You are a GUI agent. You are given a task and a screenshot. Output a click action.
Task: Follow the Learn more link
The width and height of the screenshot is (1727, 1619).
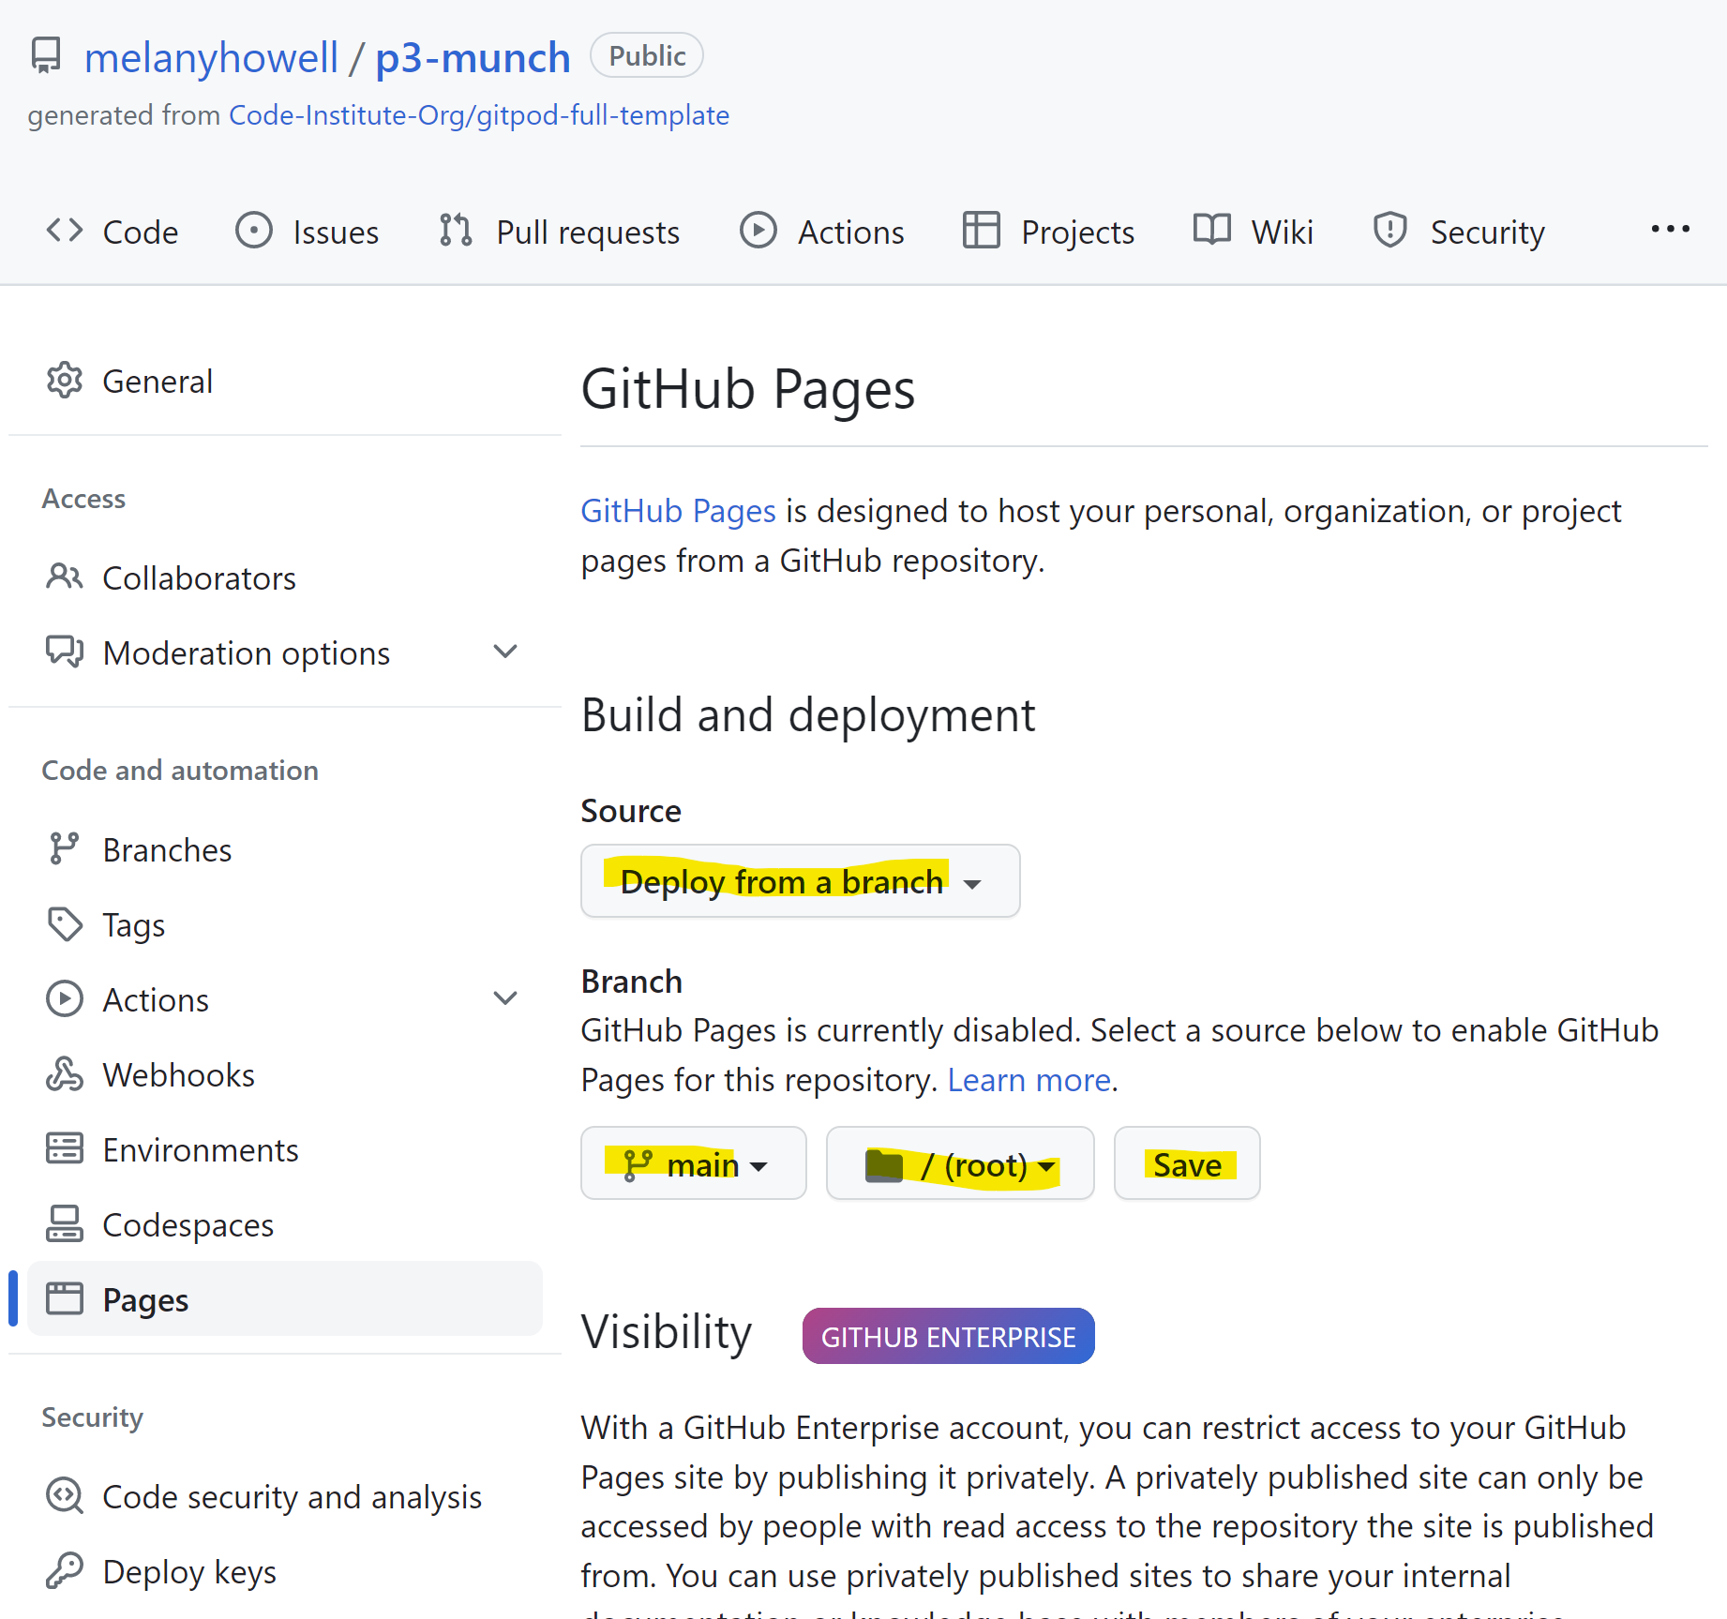pyautogui.click(x=1029, y=1080)
